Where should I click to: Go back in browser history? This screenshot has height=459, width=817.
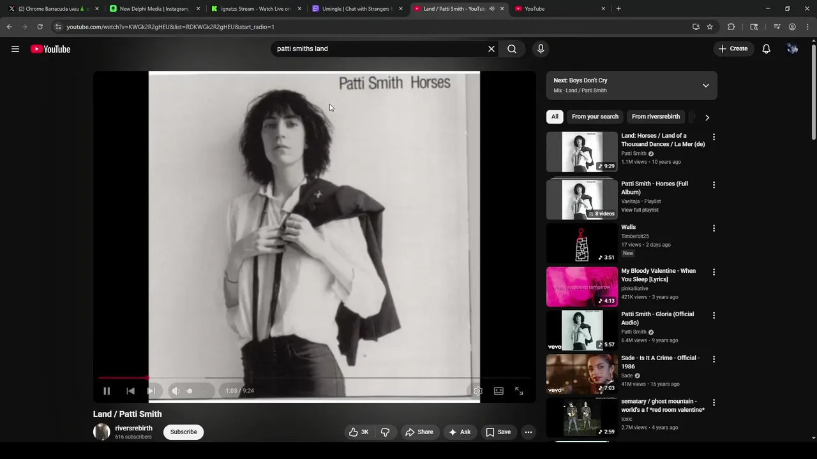click(x=9, y=27)
